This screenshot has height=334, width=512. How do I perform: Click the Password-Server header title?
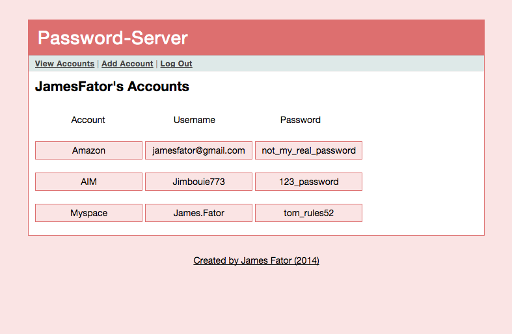coord(113,38)
